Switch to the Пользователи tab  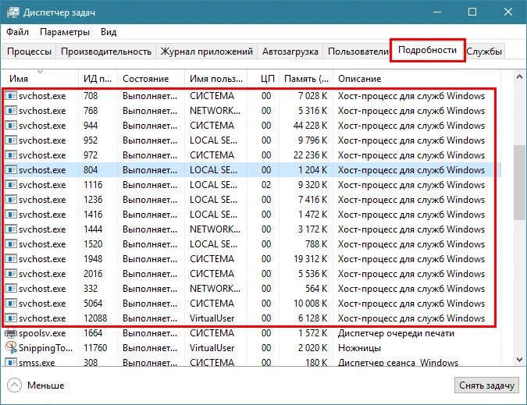358,52
